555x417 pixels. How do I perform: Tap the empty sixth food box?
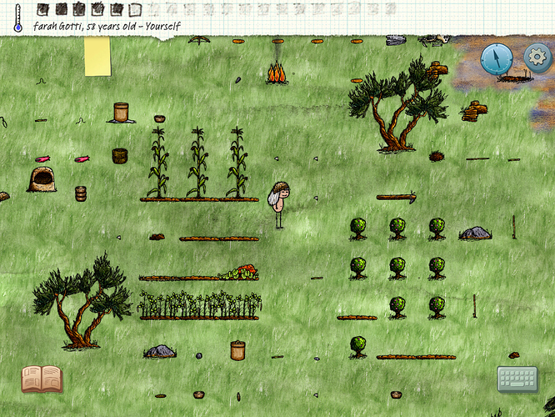[135, 10]
